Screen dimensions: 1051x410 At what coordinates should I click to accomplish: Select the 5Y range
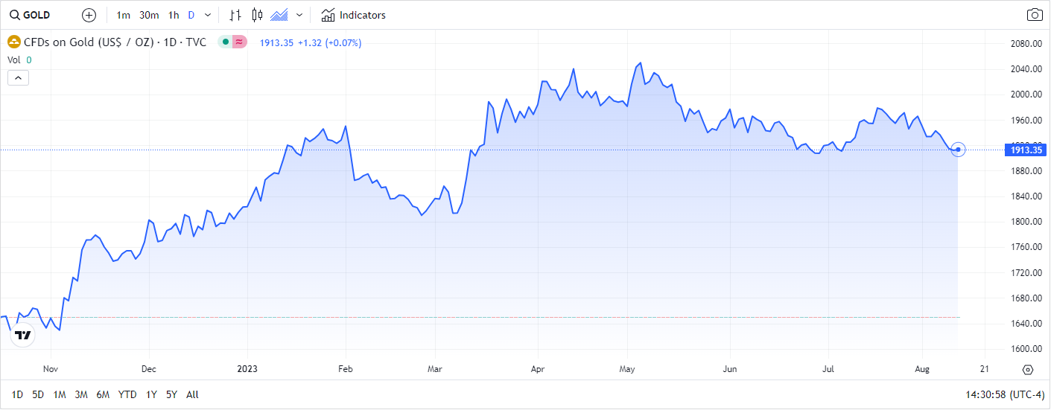[x=172, y=395]
